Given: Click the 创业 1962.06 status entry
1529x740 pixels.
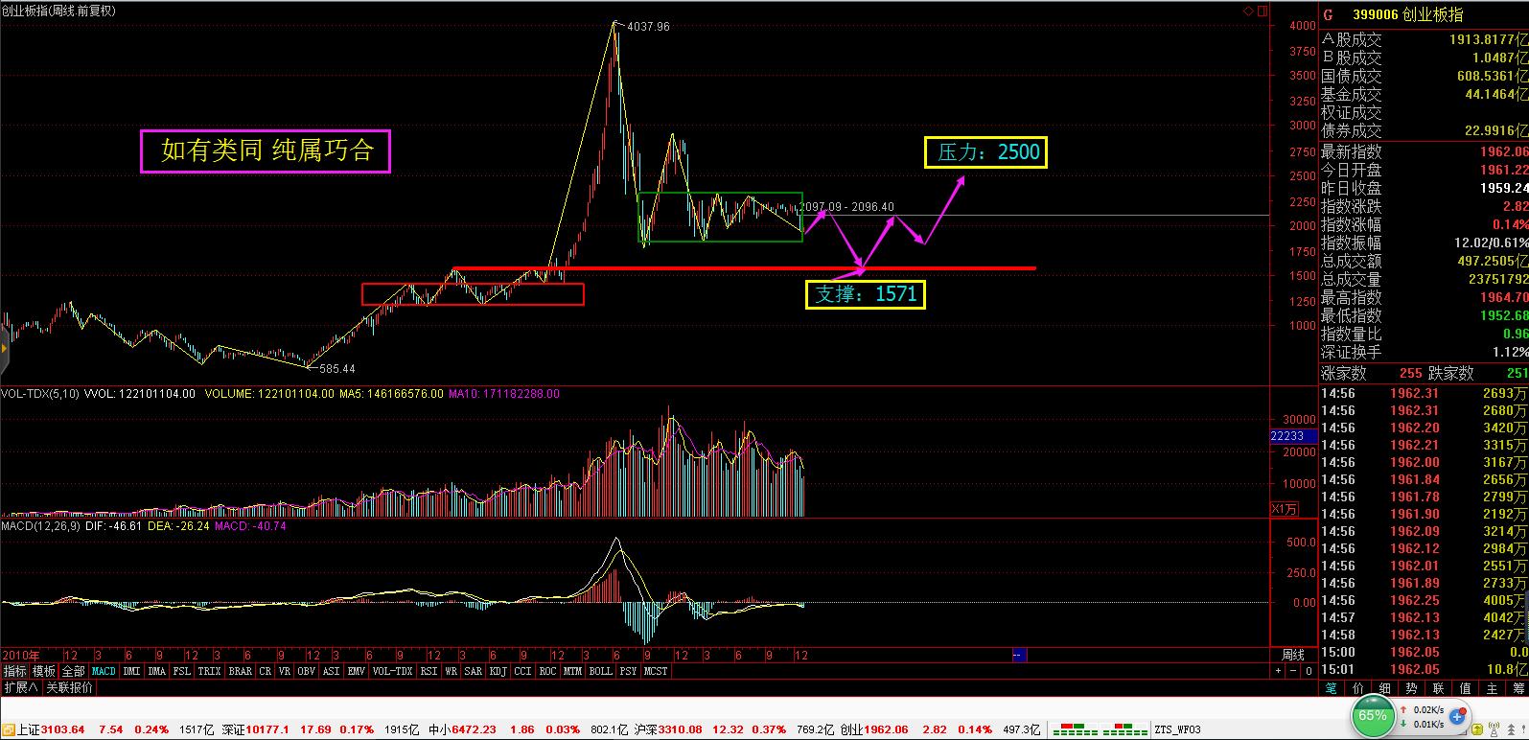Looking at the screenshot, I should 875,730.
